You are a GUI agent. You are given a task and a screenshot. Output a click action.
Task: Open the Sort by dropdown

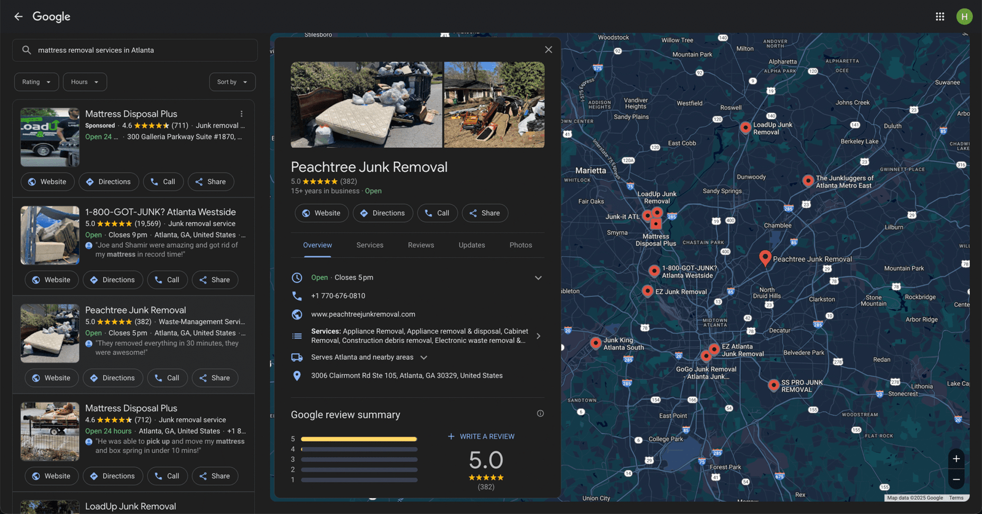(x=232, y=82)
